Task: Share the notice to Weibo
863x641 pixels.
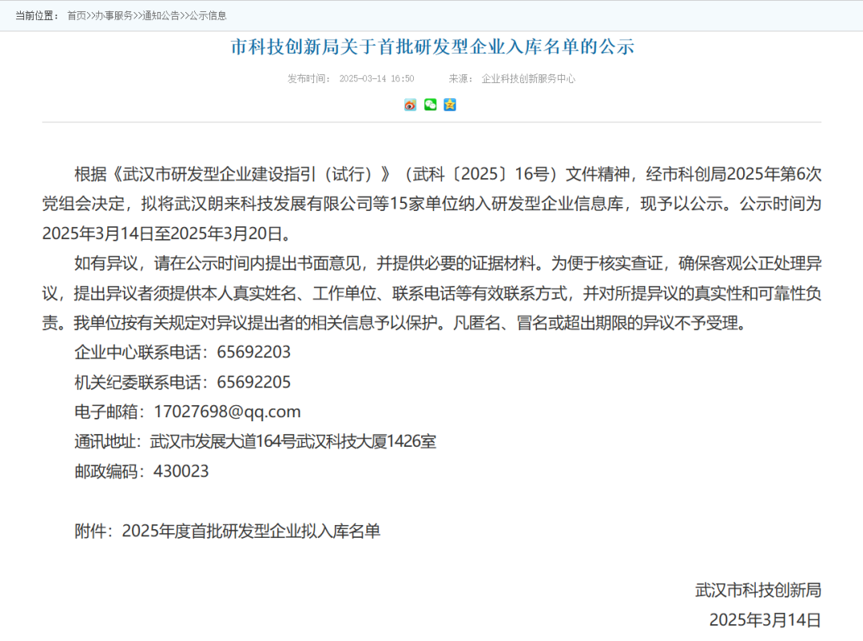Action: [410, 105]
